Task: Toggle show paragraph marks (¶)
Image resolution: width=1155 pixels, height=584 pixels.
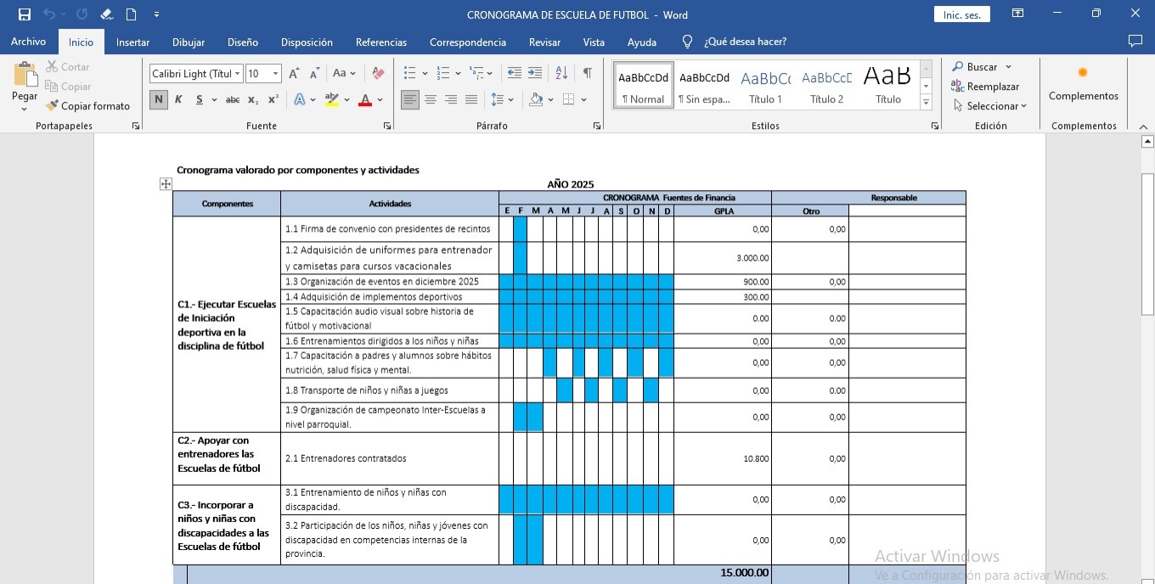Action: tap(587, 74)
